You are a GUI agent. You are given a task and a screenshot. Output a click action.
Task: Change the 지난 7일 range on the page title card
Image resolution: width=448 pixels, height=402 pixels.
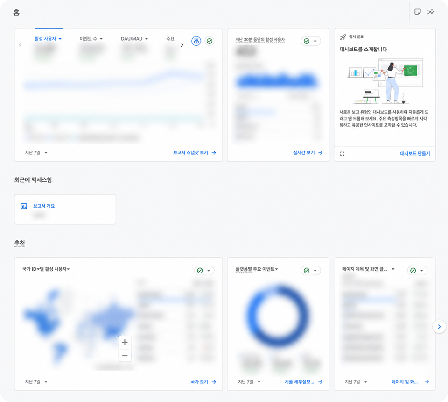click(356, 382)
